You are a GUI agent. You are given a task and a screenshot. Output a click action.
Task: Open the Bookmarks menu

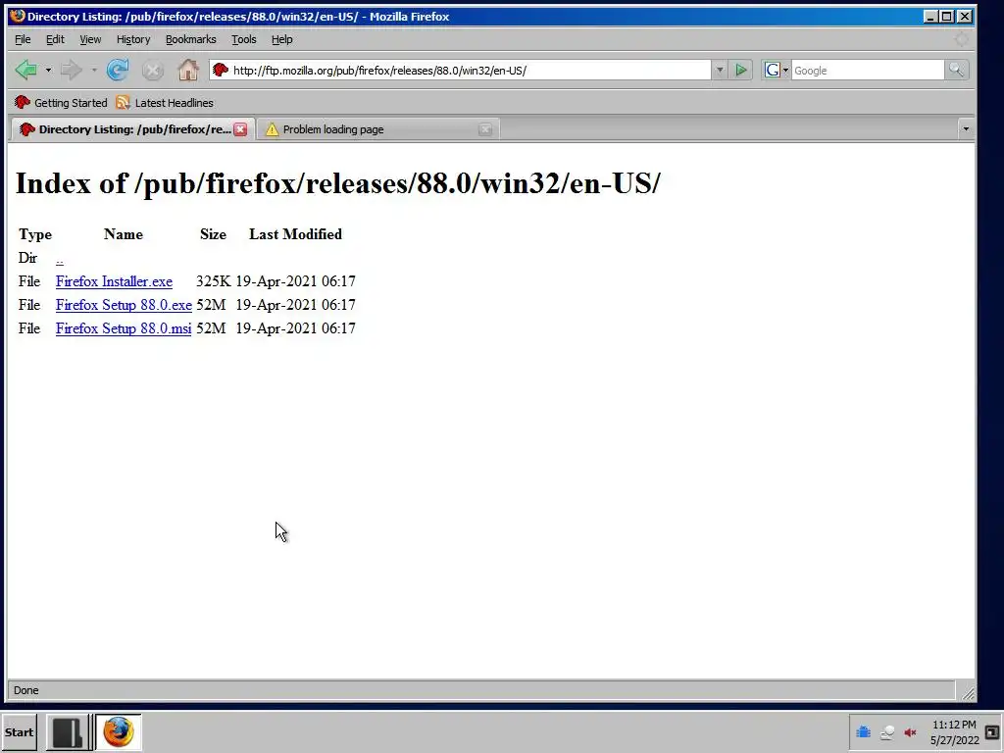191,39
